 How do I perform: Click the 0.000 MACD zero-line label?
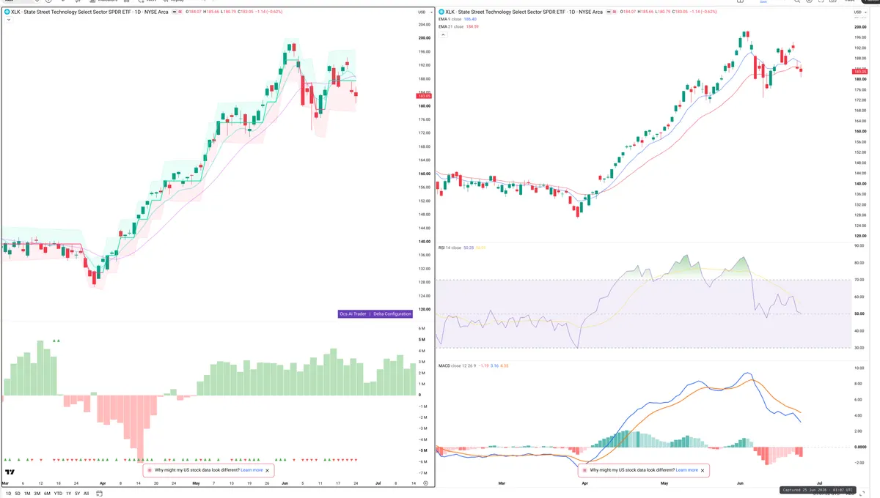coord(859,447)
